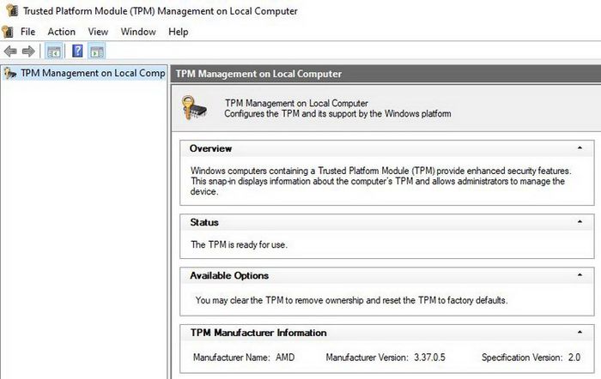Collapse the Overview section
Image resolution: width=601 pixels, height=379 pixels.
pos(580,147)
